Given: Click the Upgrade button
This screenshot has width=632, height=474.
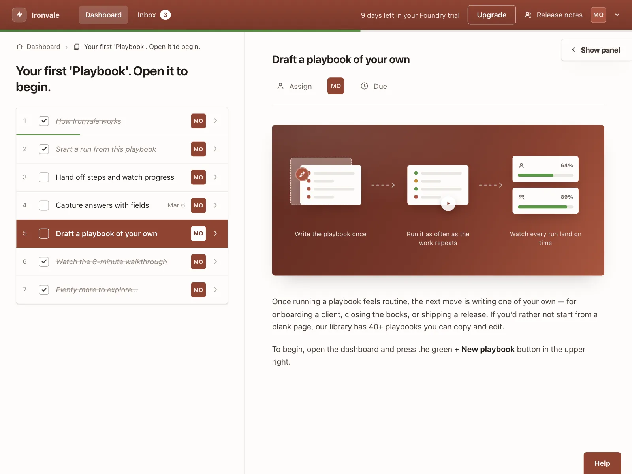Looking at the screenshot, I should [492, 15].
